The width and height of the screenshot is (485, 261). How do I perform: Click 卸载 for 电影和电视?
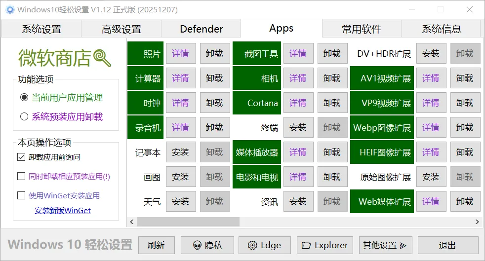tap(332, 177)
